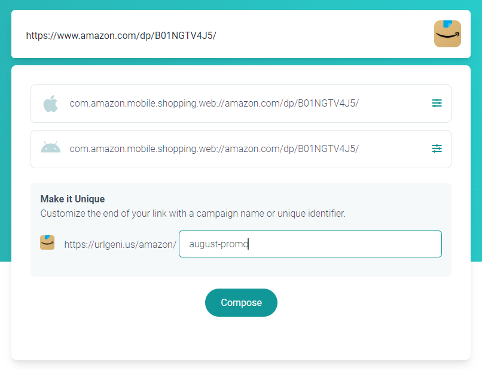Focus the august-promo custom slug field
The width and height of the screenshot is (482, 370).
310,244
